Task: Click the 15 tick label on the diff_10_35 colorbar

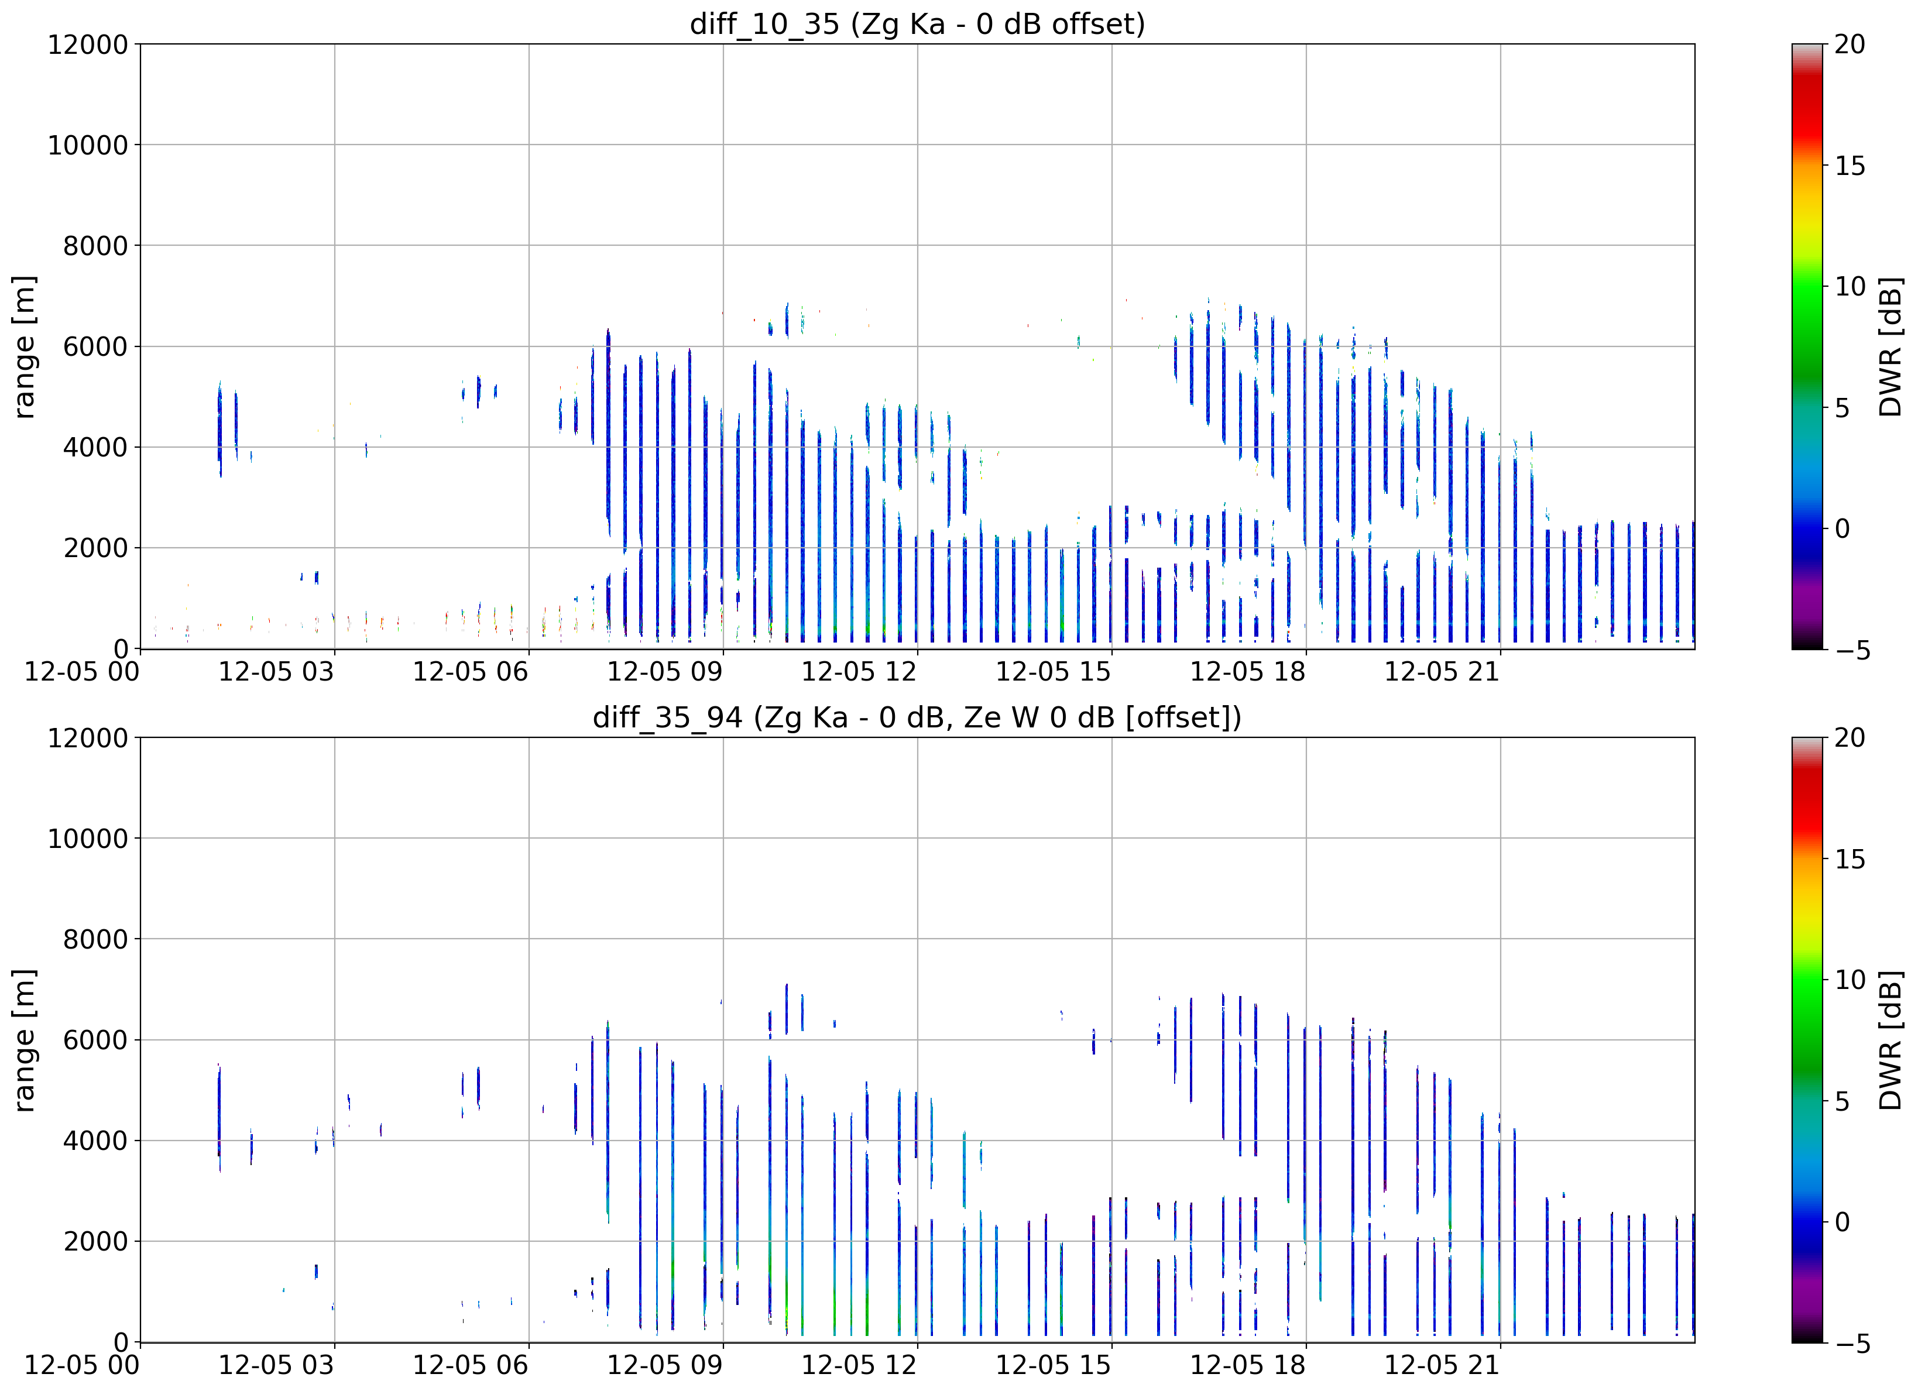Action: pos(1850,166)
